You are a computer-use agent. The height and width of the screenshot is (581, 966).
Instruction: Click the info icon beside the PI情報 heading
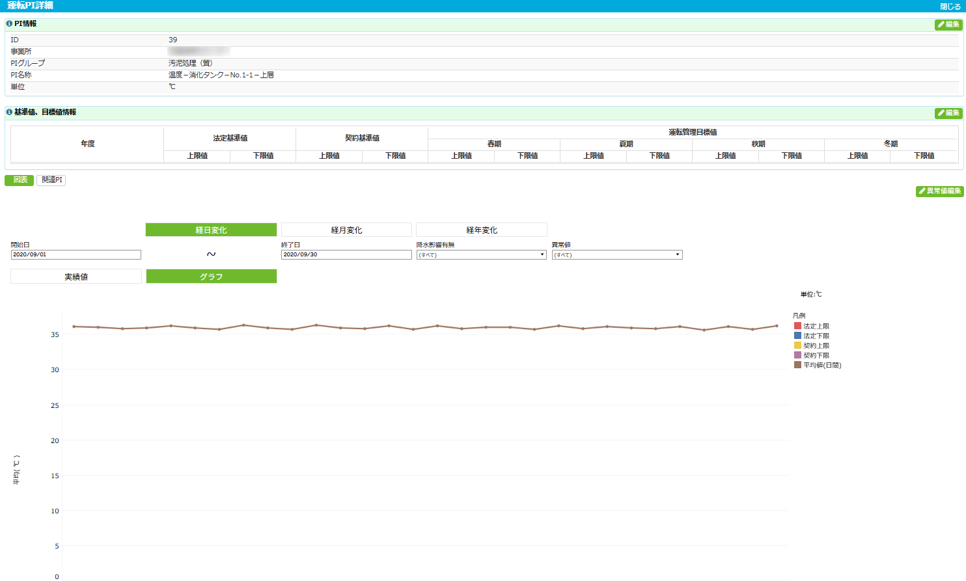pos(9,23)
